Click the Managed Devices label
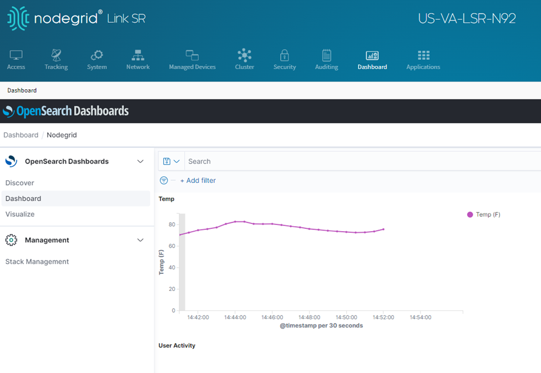Viewport: 541px width, 373px height. (192, 67)
